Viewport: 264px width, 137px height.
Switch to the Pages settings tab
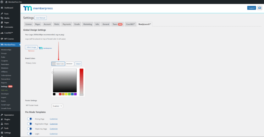pos(38,24)
